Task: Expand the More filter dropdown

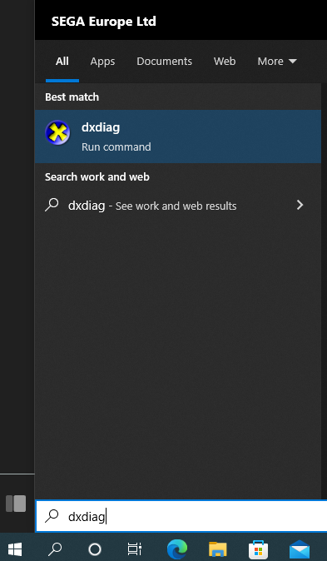Action: [x=277, y=62]
